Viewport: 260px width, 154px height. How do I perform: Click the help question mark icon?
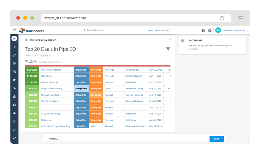point(203,31)
